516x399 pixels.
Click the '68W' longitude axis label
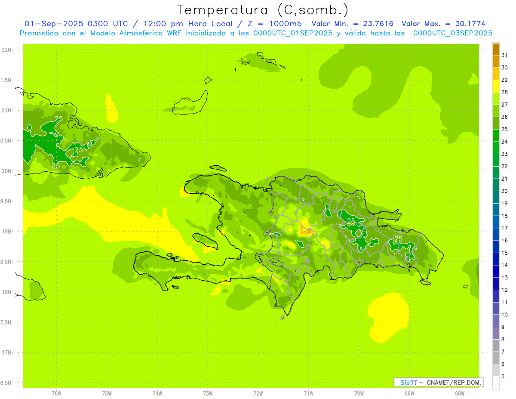(x=460, y=393)
